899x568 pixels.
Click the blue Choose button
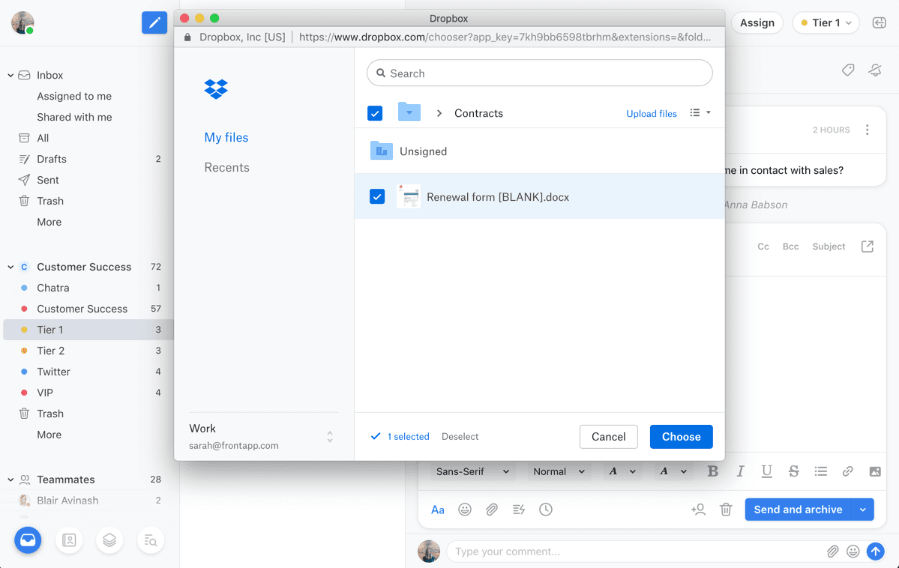point(681,437)
